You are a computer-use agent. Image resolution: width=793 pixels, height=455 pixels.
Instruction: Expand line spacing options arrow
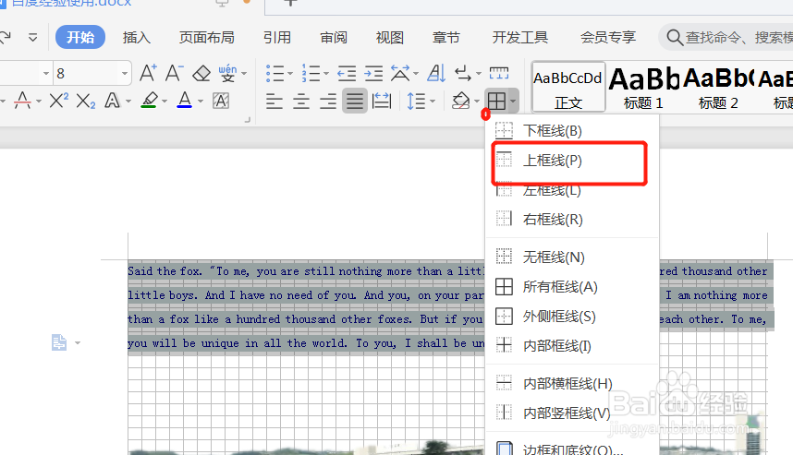433,101
